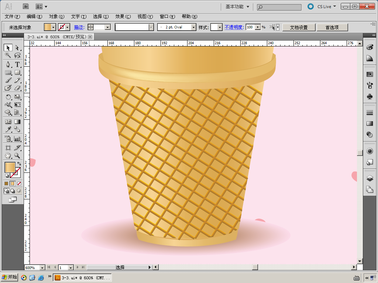Screen dimensions: 378x283
Task: Open the 编辑 menu
Action: (34, 16)
